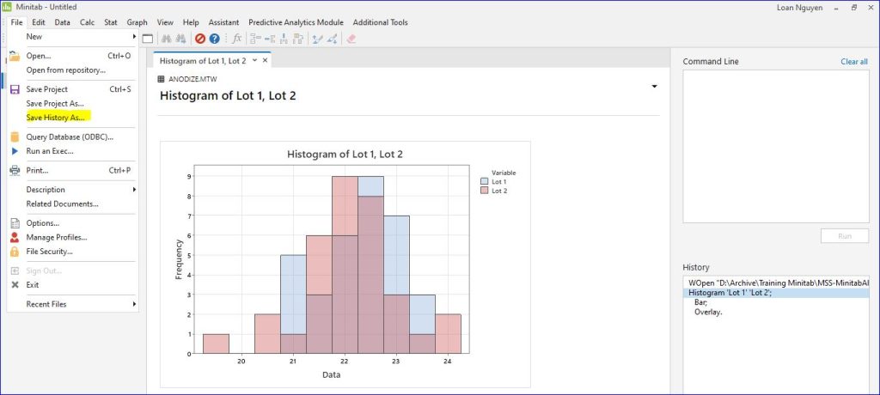Click the highlighted Save History As... entry

pos(73,118)
